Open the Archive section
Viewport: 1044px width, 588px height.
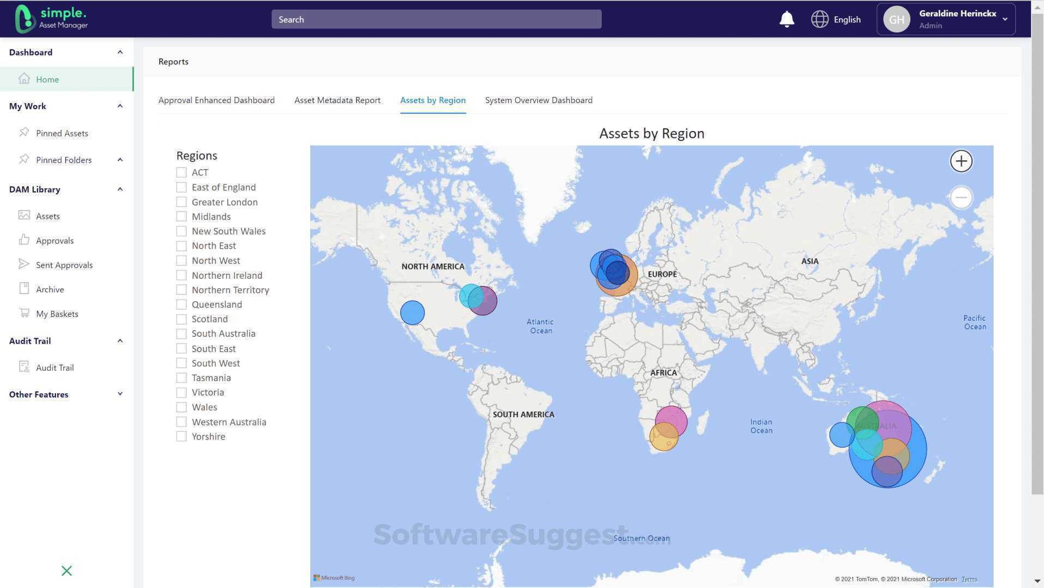[50, 289]
